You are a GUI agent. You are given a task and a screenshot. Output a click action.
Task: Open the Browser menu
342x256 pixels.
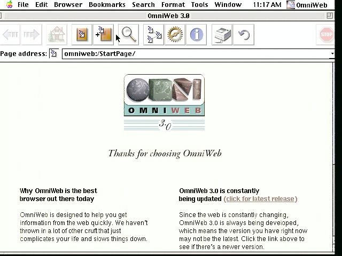[68, 5]
